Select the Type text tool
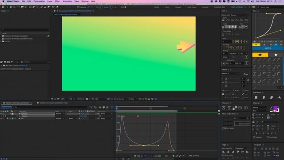 pyautogui.click(x=37, y=7)
